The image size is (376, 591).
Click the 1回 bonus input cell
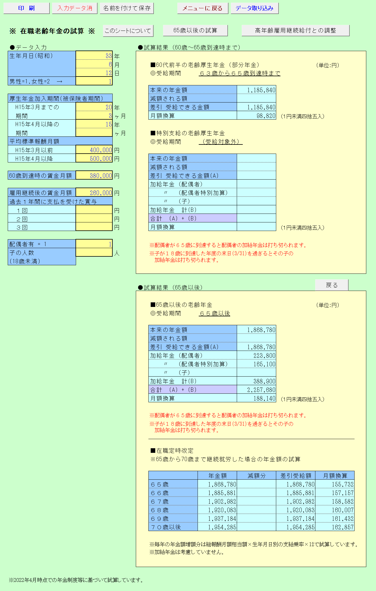point(94,210)
